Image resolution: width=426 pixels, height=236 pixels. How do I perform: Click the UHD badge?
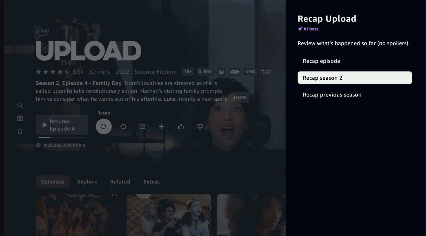tap(250, 71)
